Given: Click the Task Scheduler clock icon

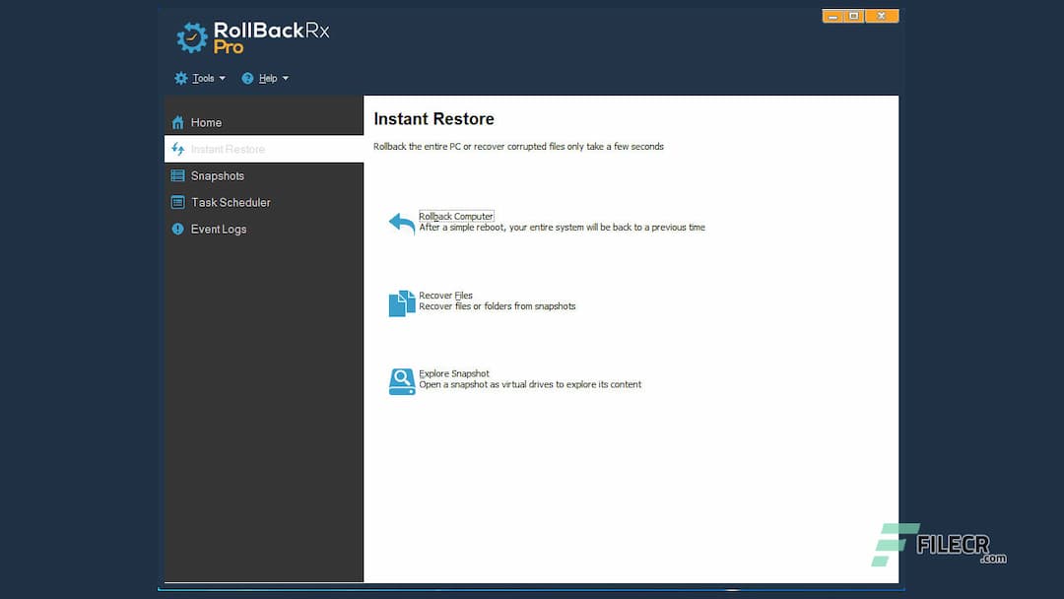Looking at the screenshot, I should pos(179,202).
